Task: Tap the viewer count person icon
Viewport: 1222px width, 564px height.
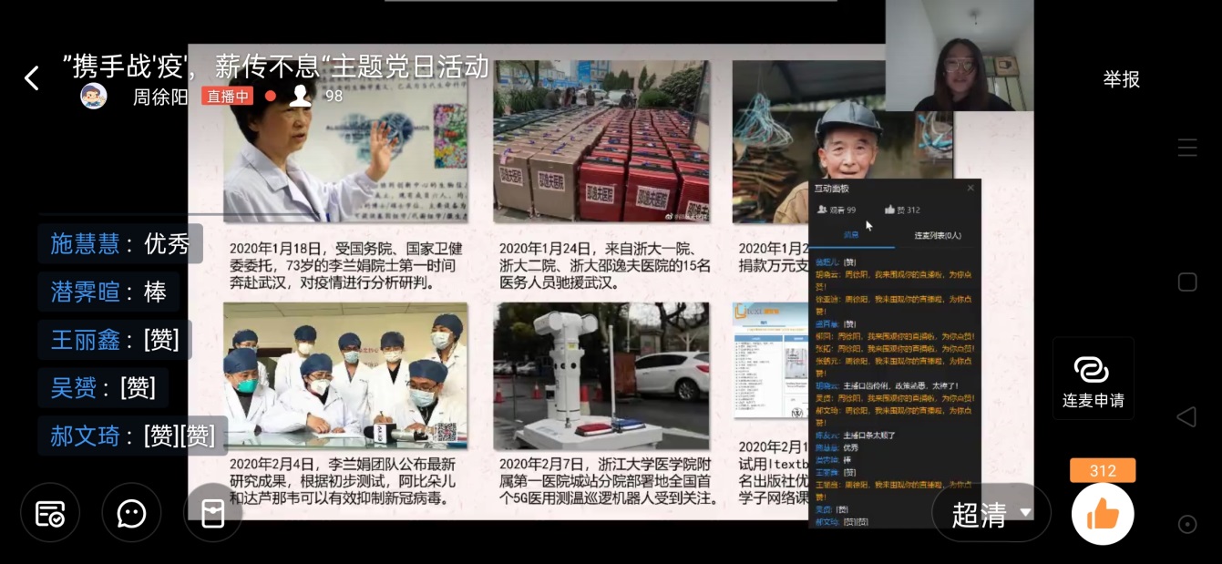Action: (301, 96)
